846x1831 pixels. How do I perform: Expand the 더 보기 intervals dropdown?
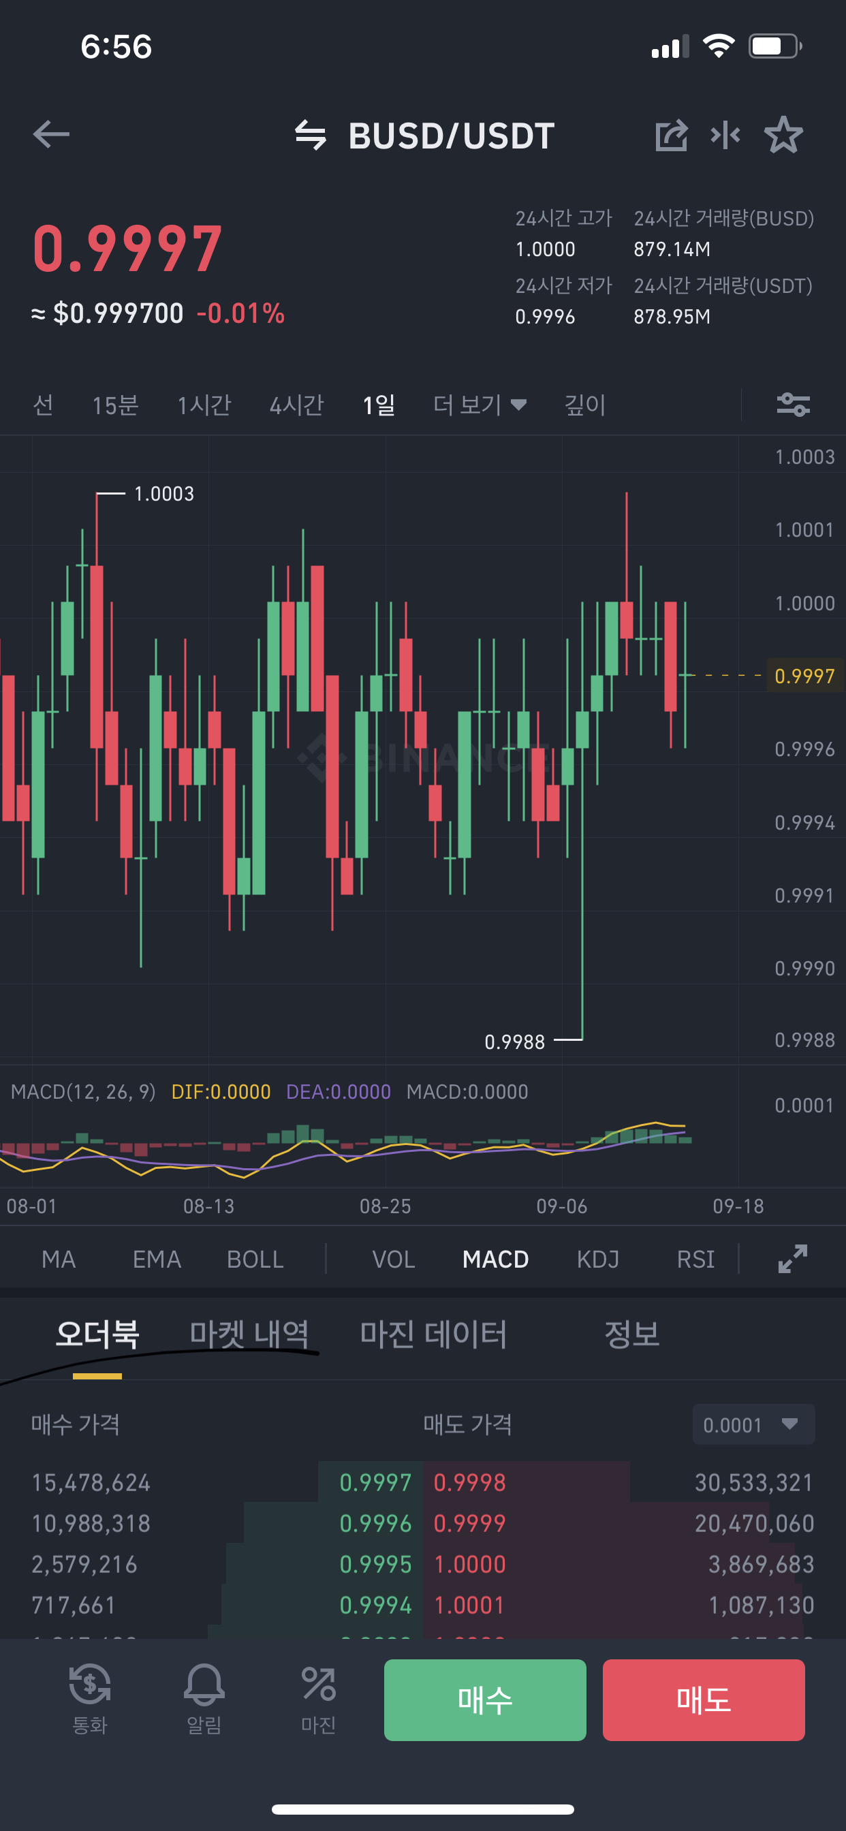tap(480, 405)
